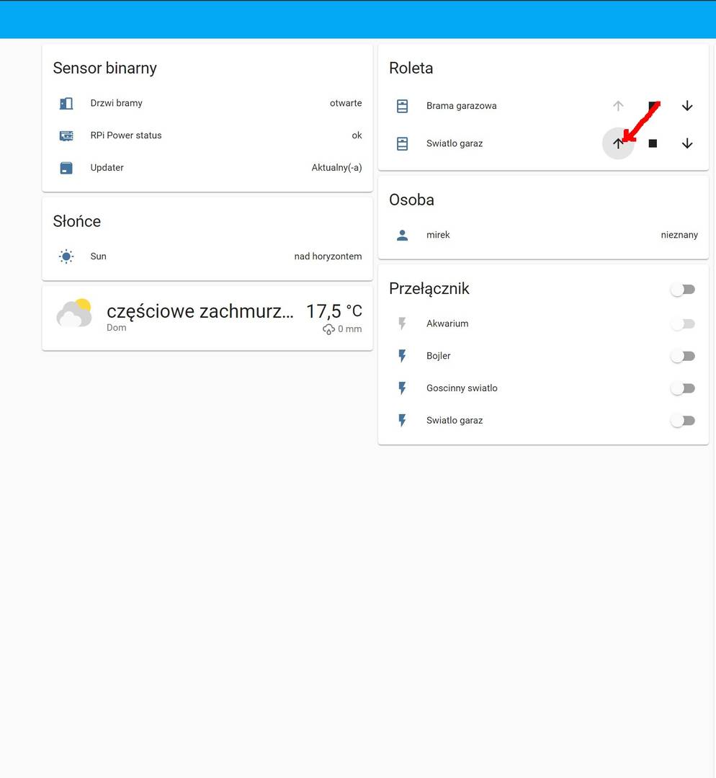Open the częściowe zachmurz... weather forecast text
Image resolution: width=716 pixels, height=778 pixels.
click(200, 312)
